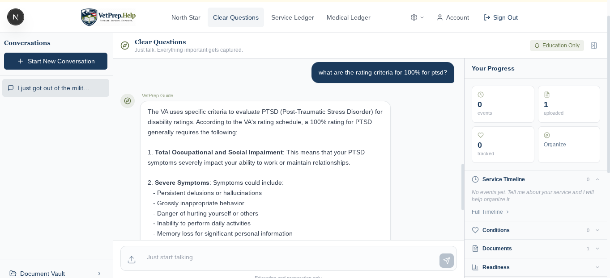The width and height of the screenshot is (610, 278).
Task: Click the Readiness chart icon
Action: 475,267
